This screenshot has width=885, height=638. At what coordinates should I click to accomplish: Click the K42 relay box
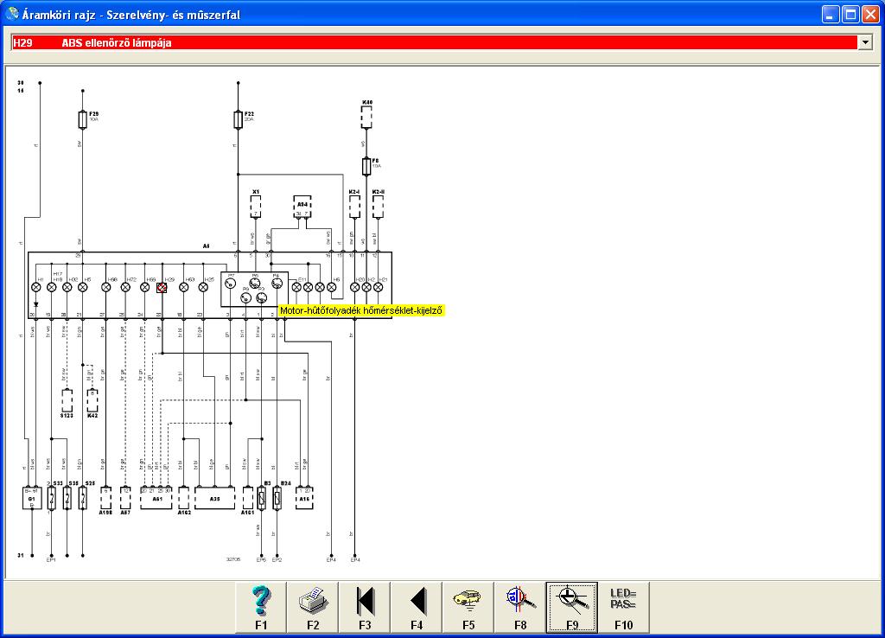(92, 401)
